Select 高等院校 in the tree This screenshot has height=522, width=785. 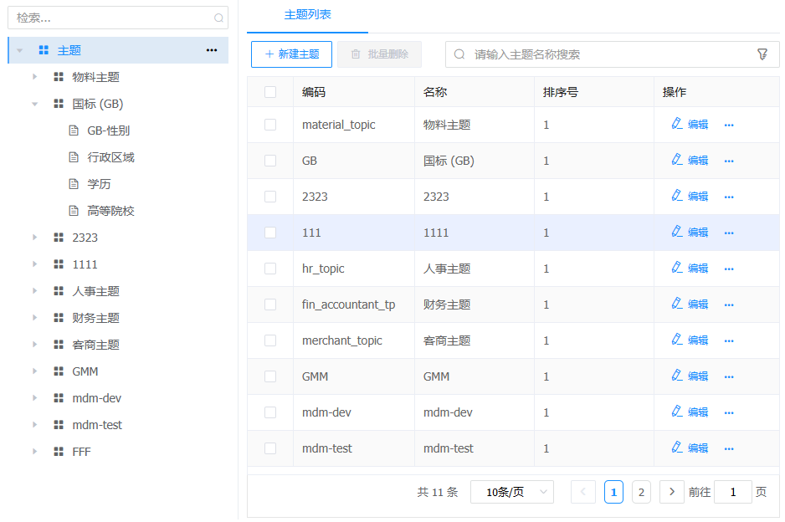[x=110, y=211]
